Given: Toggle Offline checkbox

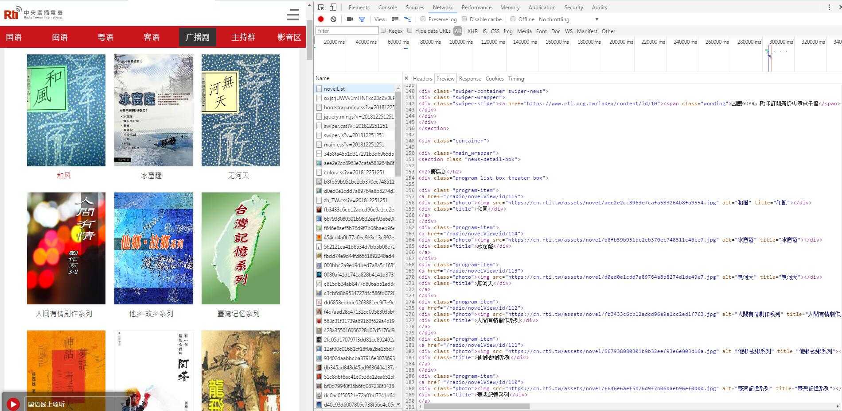Looking at the screenshot, I should 513,19.
